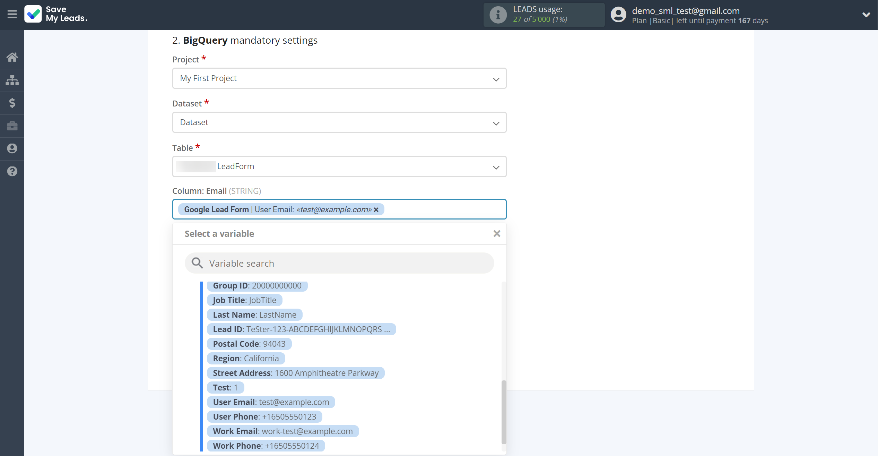Image resolution: width=878 pixels, height=456 pixels.
Task: Go to Home in the sidebar
Action: coord(12,57)
